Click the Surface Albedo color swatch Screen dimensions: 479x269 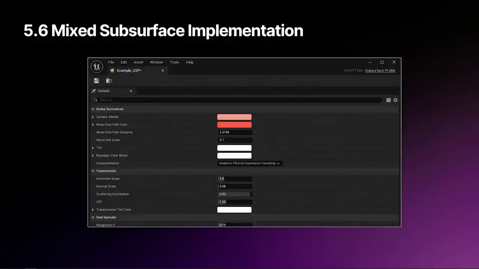coord(234,117)
